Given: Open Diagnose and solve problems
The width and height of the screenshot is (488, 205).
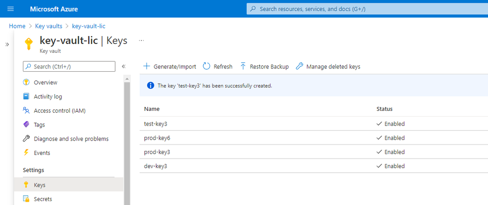Looking at the screenshot, I should coord(71,139).
